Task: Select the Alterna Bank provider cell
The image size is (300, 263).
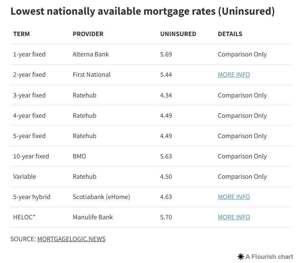Action: 91,54
